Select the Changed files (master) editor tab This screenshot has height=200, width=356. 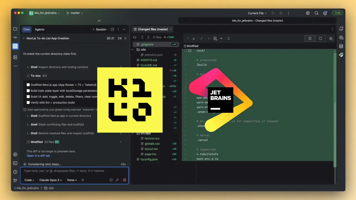coord(153,29)
